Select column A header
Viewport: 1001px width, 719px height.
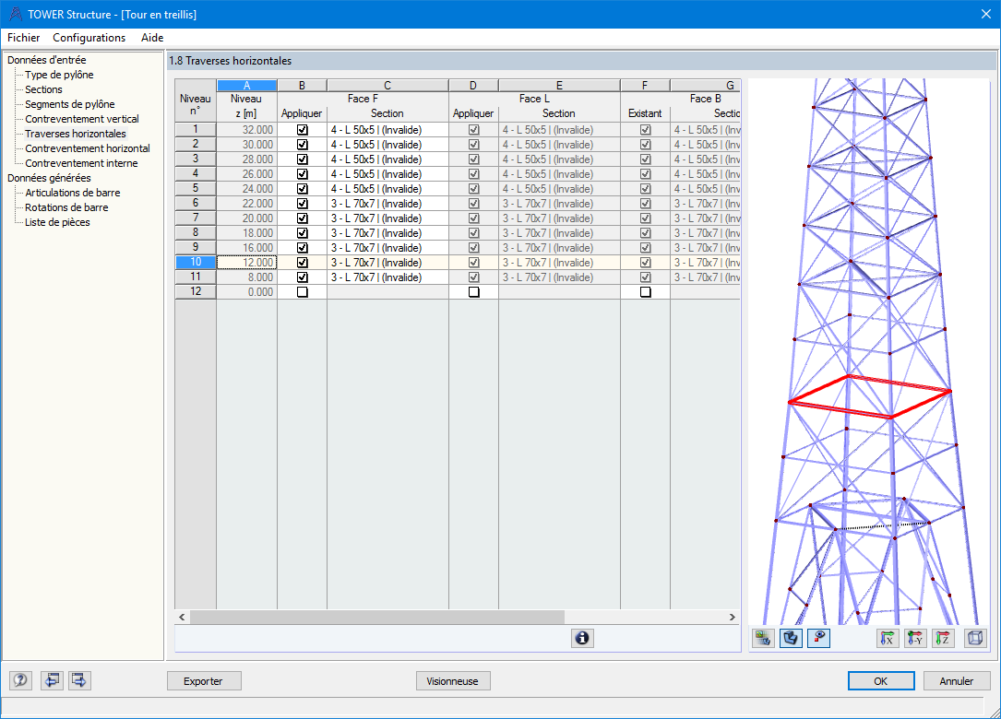246,86
